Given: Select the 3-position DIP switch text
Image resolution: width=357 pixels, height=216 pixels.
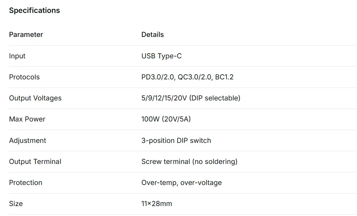Looking at the screenshot, I should [x=176, y=141].
